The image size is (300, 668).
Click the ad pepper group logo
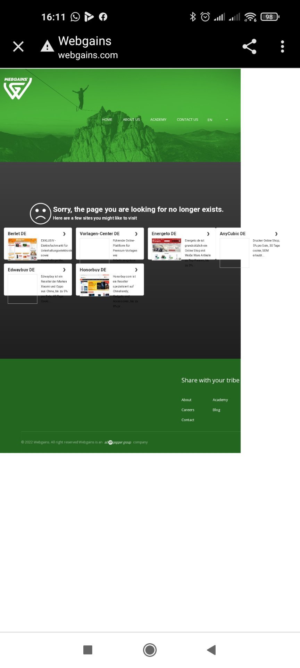[x=118, y=442]
